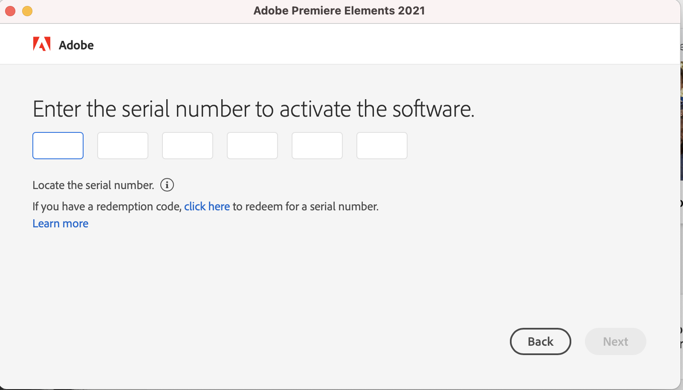Select the first serial number field
Image resolution: width=683 pixels, height=390 pixels.
[x=58, y=146]
